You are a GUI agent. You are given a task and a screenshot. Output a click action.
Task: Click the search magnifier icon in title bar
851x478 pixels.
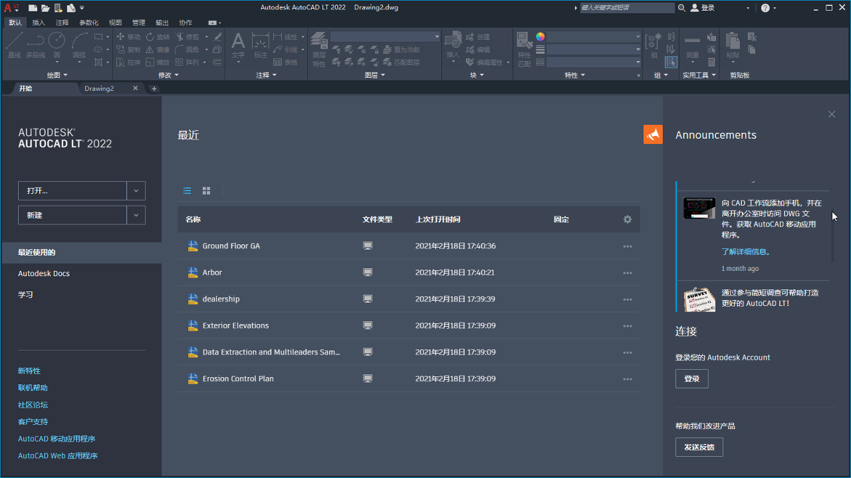(x=681, y=8)
